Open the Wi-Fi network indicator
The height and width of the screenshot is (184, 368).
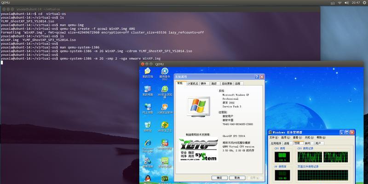(x=339, y=3)
